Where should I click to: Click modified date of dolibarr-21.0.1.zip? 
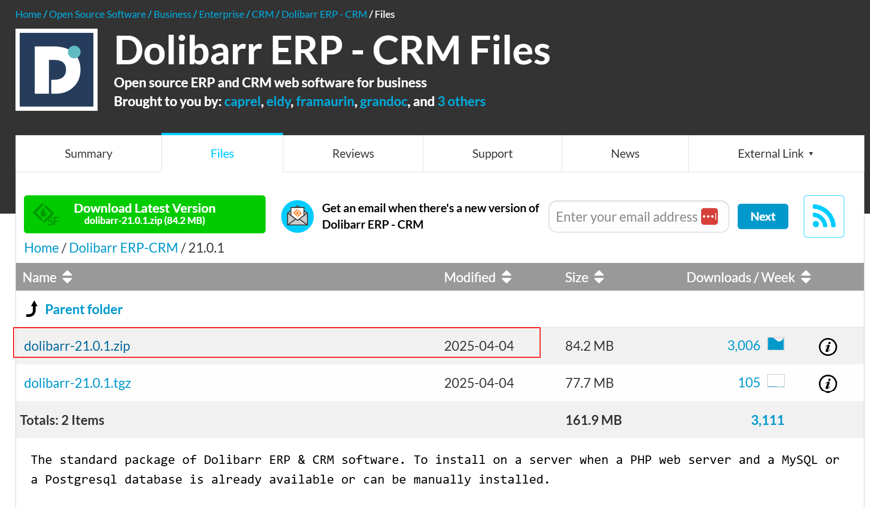(x=479, y=346)
